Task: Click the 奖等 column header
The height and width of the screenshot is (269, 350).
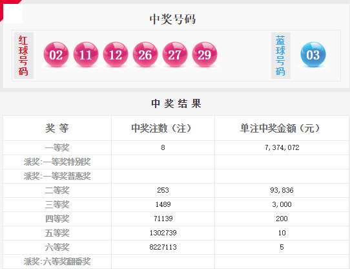Action: click(57, 128)
